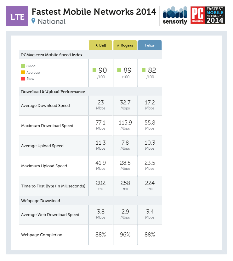This screenshot has width=233, height=261.
Task: Click Telus' maximum download value 55.8 Mbps
Action: point(150,125)
